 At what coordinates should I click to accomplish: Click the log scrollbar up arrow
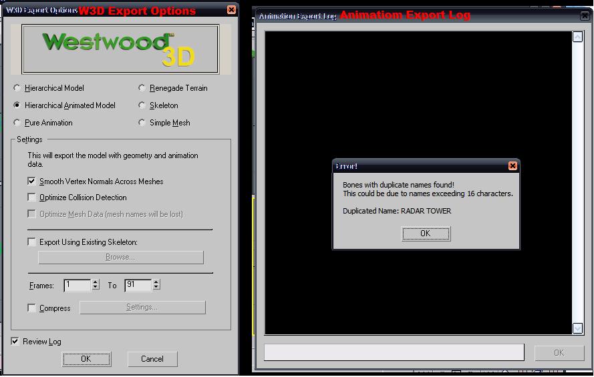577,37
